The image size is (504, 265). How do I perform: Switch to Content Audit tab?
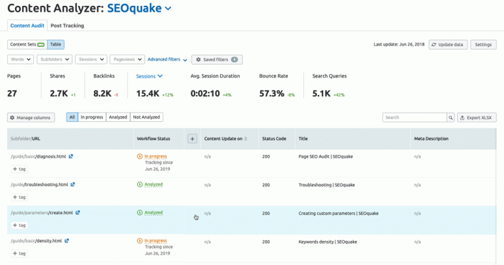point(27,25)
